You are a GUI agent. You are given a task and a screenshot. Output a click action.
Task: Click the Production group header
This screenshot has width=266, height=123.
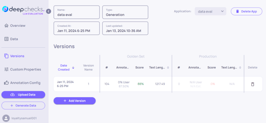tap(208, 57)
